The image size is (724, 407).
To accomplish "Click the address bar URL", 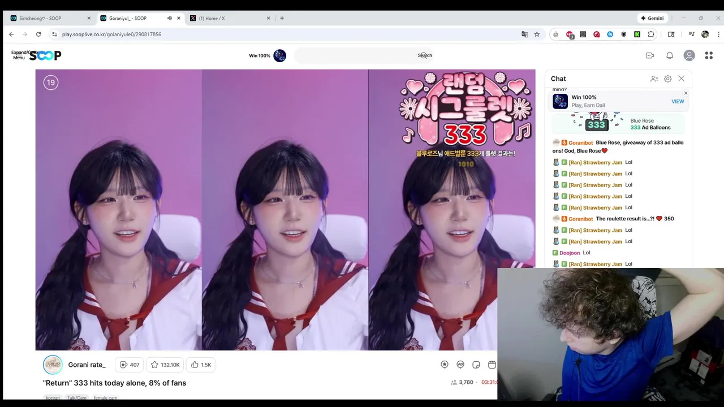I will point(111,34).
